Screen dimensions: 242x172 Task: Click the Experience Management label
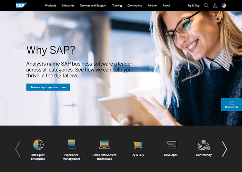71,157
